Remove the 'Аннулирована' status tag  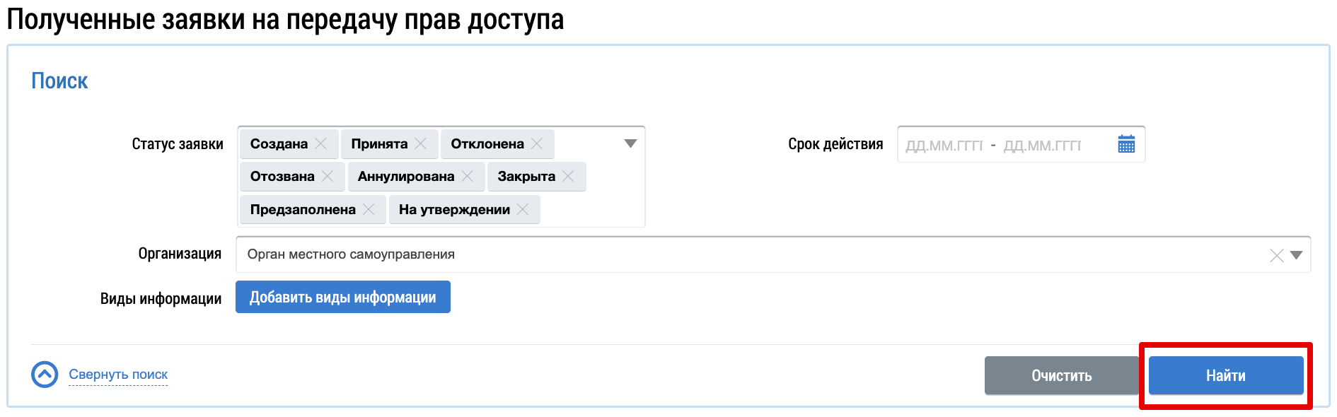[468, 176]
